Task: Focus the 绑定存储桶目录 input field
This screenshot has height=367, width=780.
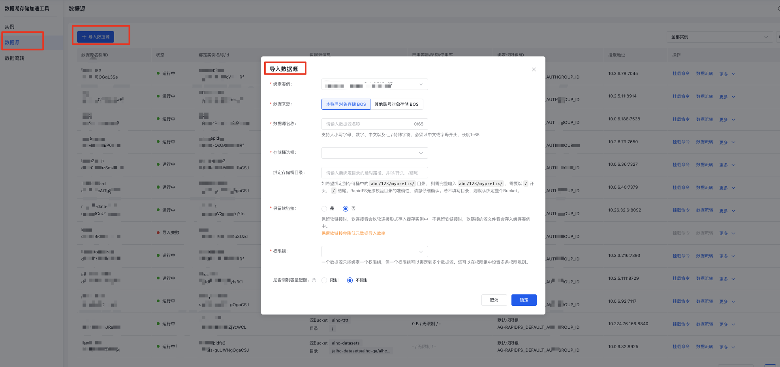Action: (x=374, y=173)
